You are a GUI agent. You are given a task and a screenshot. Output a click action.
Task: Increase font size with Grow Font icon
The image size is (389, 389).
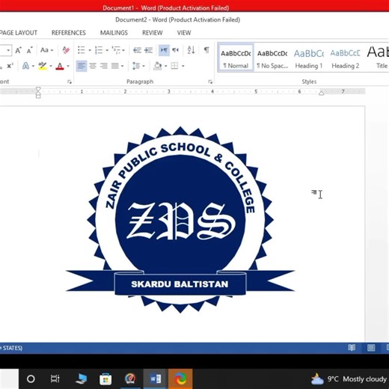click(18, 50)
